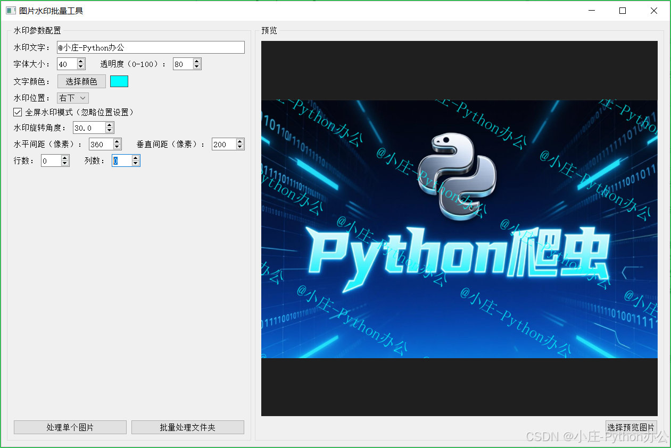Click the 字体大小 value field
The image size is (671, 448).
click(67, 64)
